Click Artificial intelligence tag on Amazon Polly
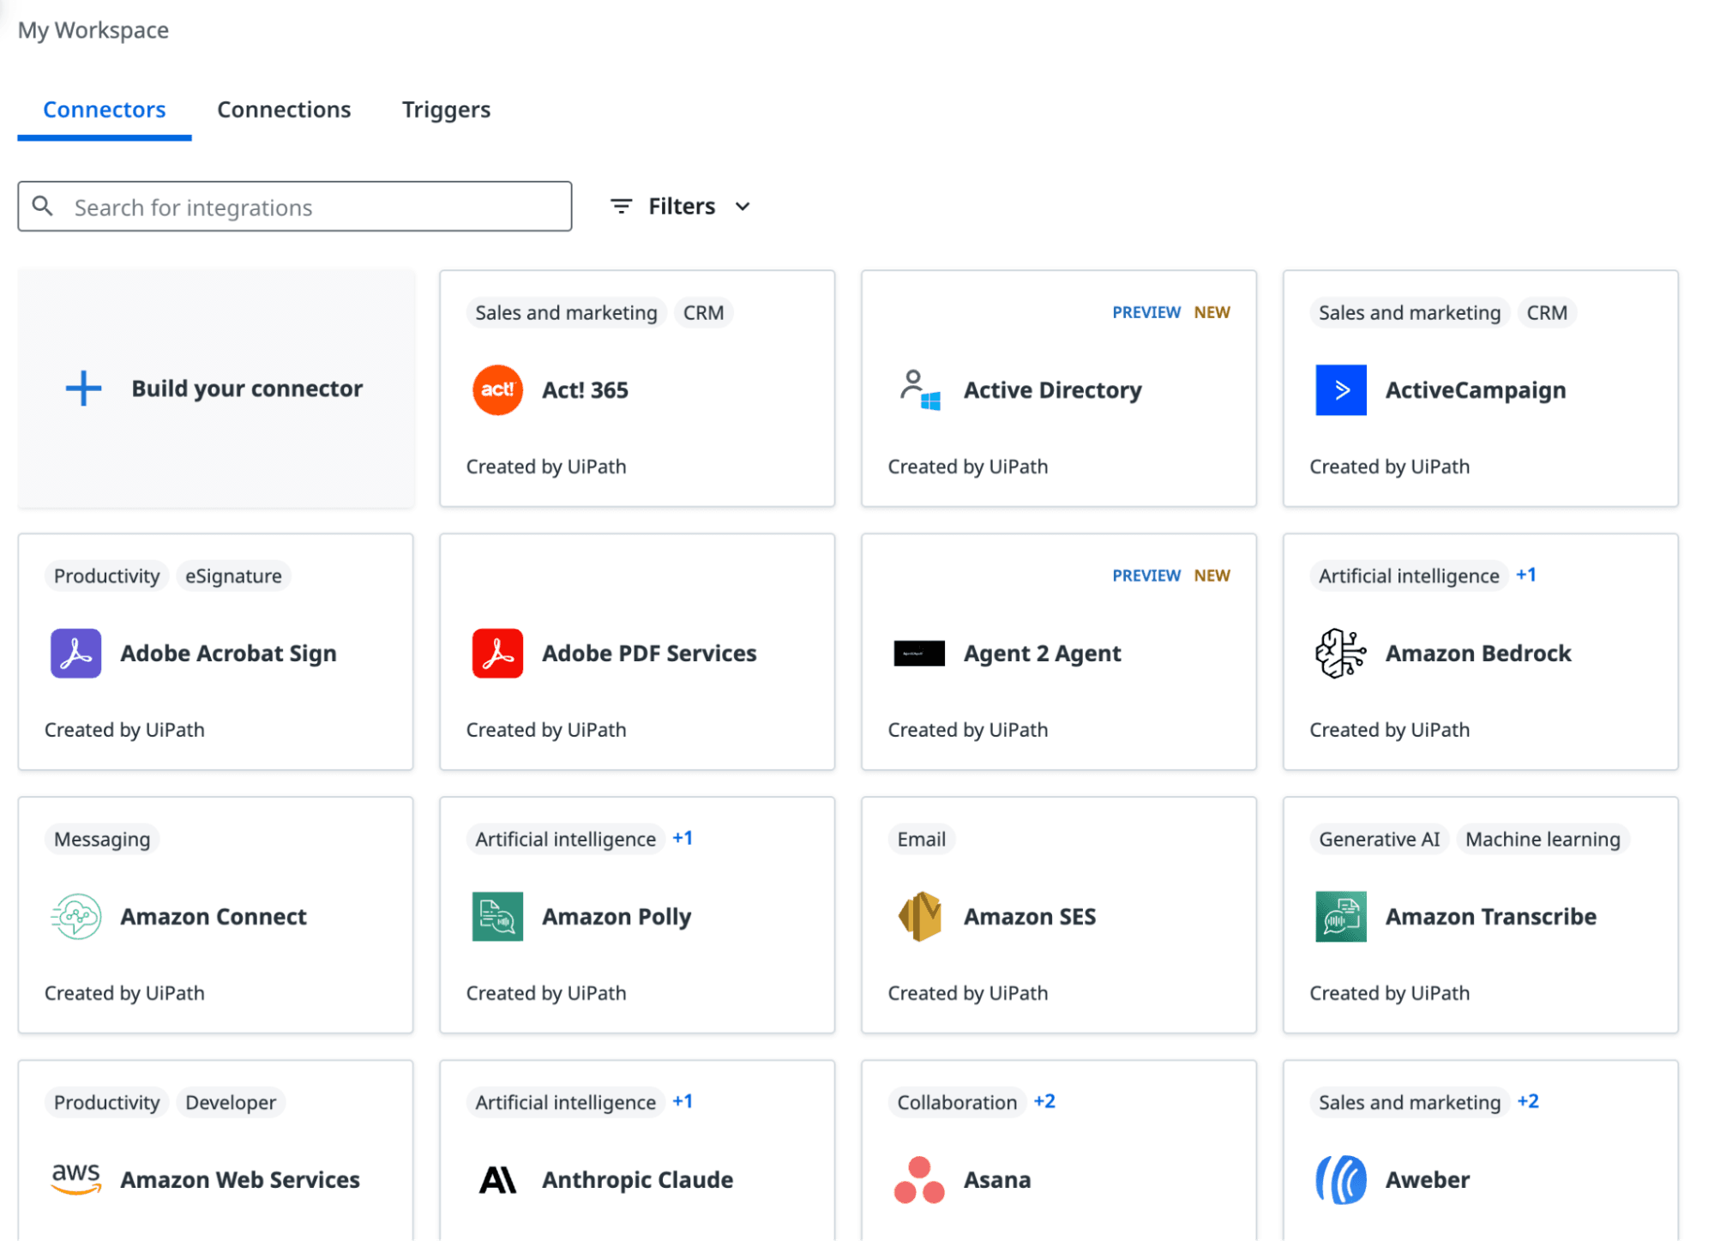The width and height of the screenshot is (1714, 1241). pos(565,839)
